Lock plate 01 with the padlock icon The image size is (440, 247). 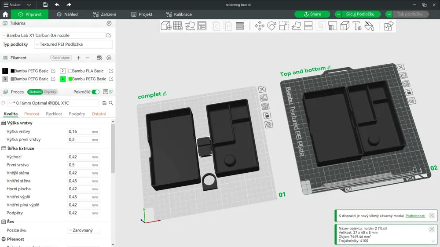tap(267, 116)
